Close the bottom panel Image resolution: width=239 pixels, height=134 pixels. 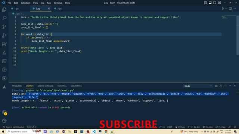tap(235, 86)
